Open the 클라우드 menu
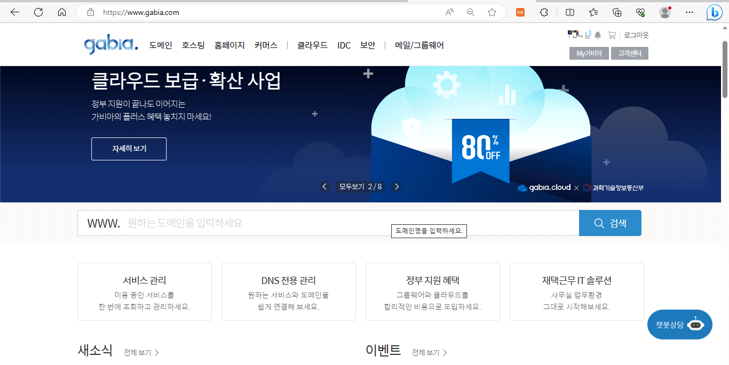The image size is (729, 365). (312, 45)
